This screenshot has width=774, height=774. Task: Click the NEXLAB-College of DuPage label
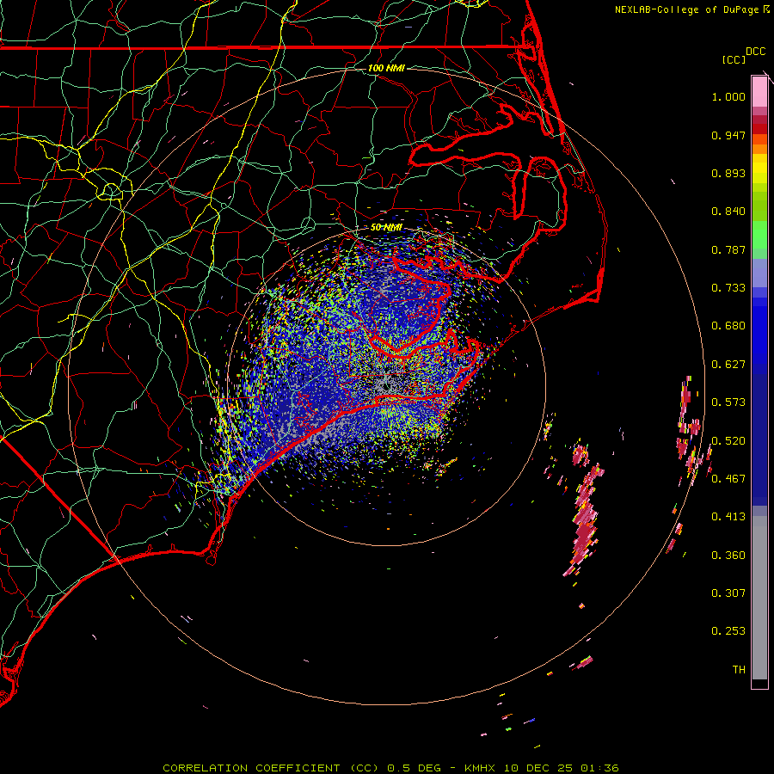[x=688, y=9]
